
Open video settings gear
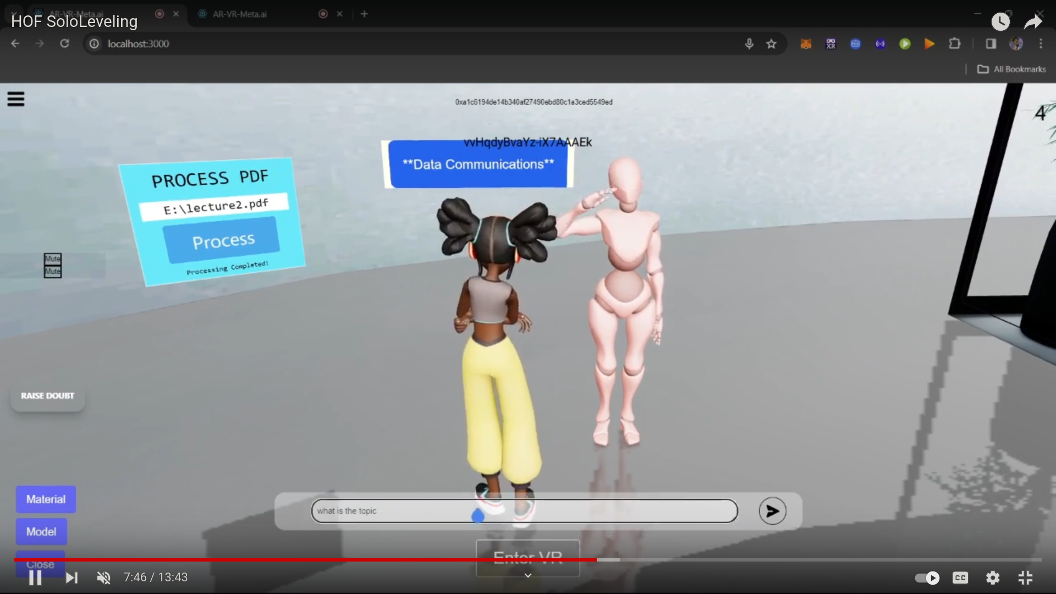tap(993, 577)
